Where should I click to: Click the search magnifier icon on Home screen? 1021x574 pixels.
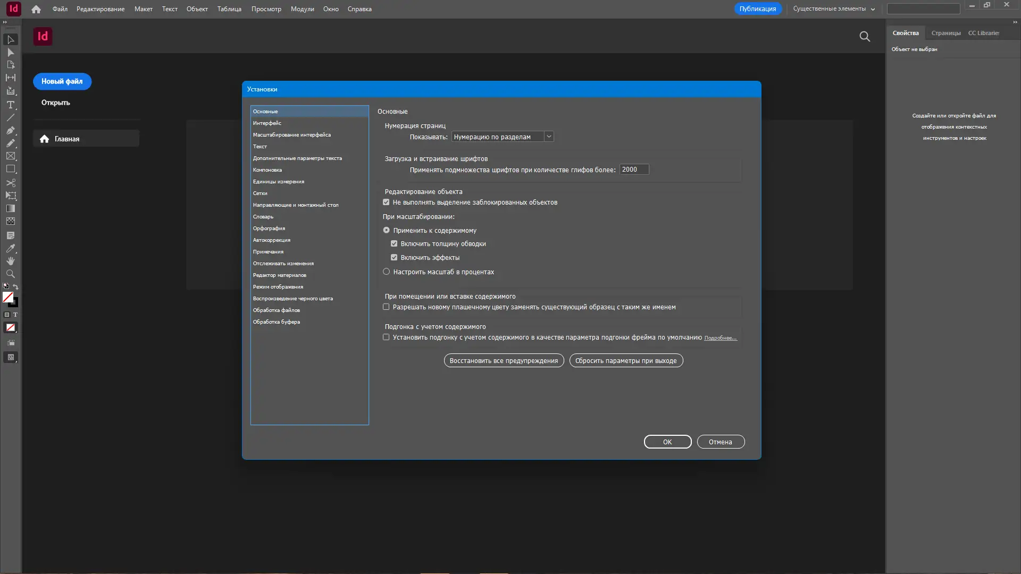coord(865,36)
